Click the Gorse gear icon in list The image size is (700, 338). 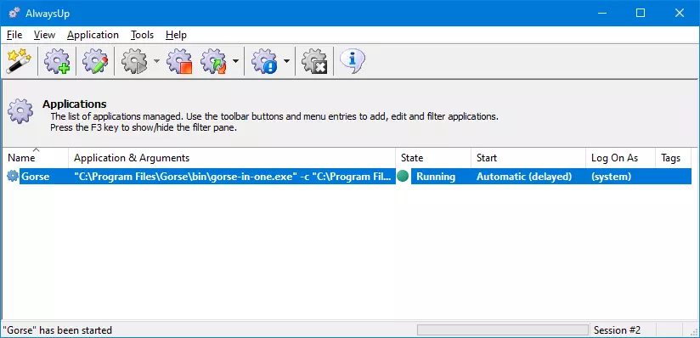point(13,177)
